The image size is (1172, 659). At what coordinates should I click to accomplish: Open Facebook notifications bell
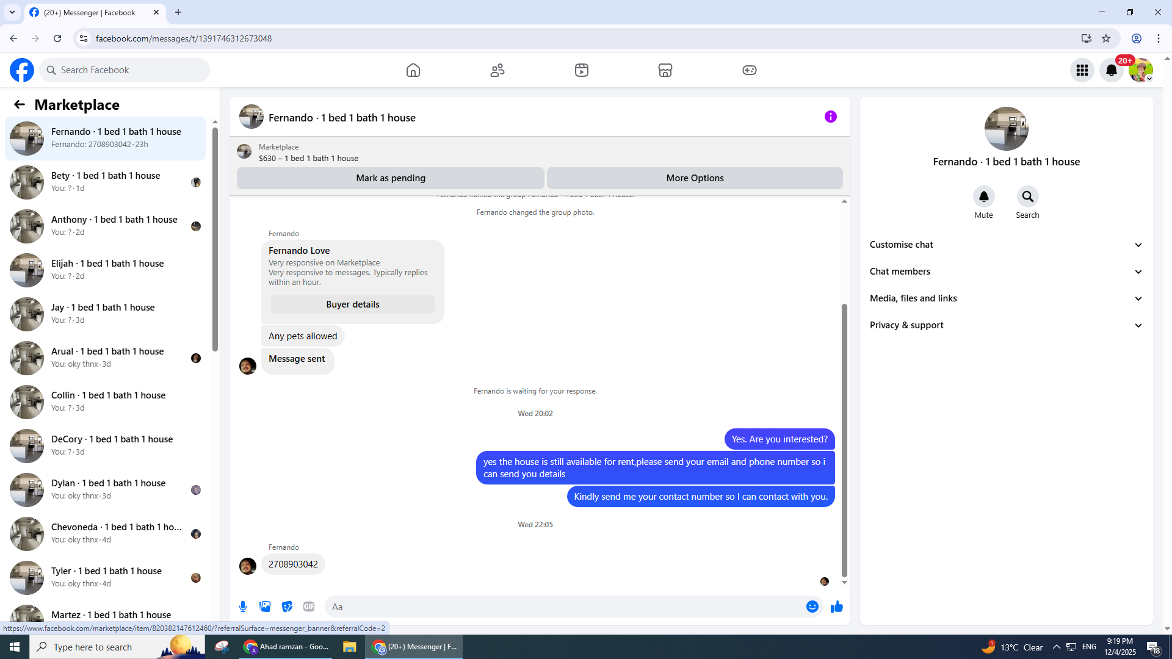click(1111, 70)
